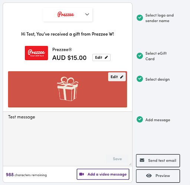The height and width of the screenshot is (185, 190).
Task: Click the pencil icon beside AUD $15.00
Action: pyautogui.click(x=106, y=58)
